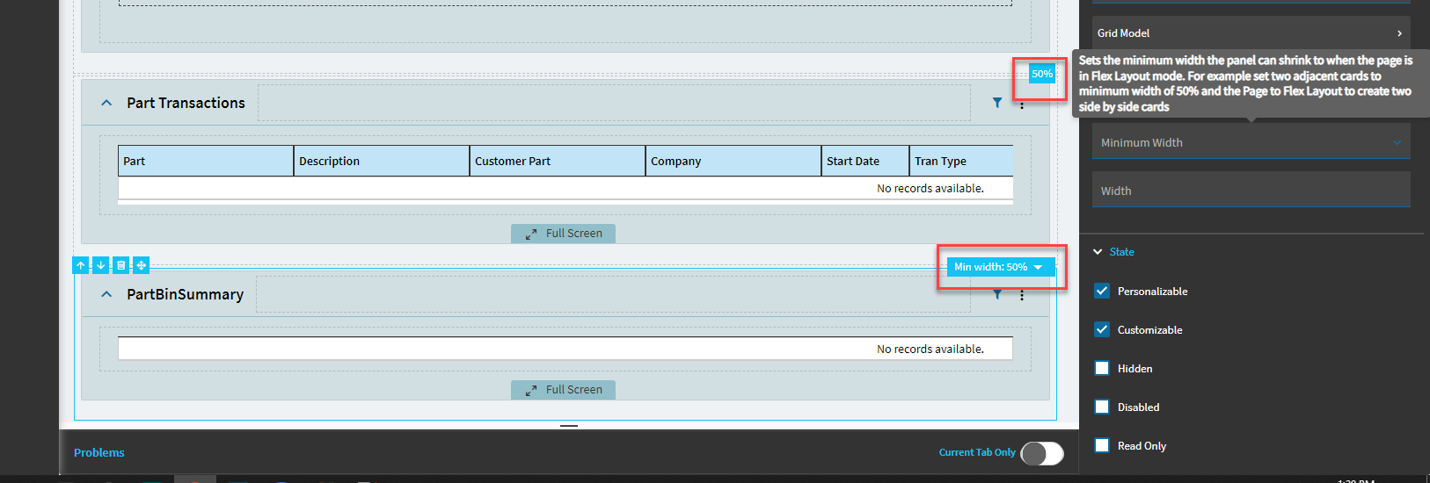The height and width of the screenshot is (483, 1430).
Task: Enable the Read Only checkbox
Action: click(1102, 445)
